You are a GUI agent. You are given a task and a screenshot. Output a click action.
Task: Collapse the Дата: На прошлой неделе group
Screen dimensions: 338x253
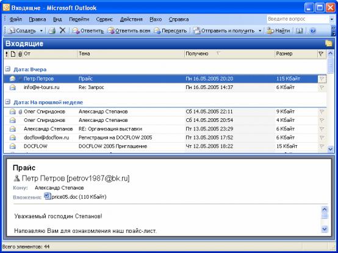(7, 102)
